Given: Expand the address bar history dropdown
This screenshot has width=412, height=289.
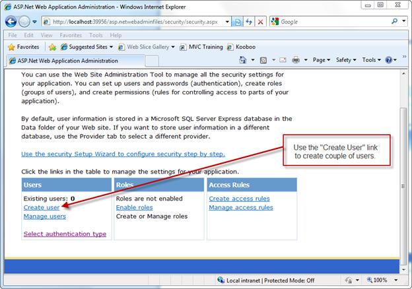Looking at the screenshot, I should (227, 22).
